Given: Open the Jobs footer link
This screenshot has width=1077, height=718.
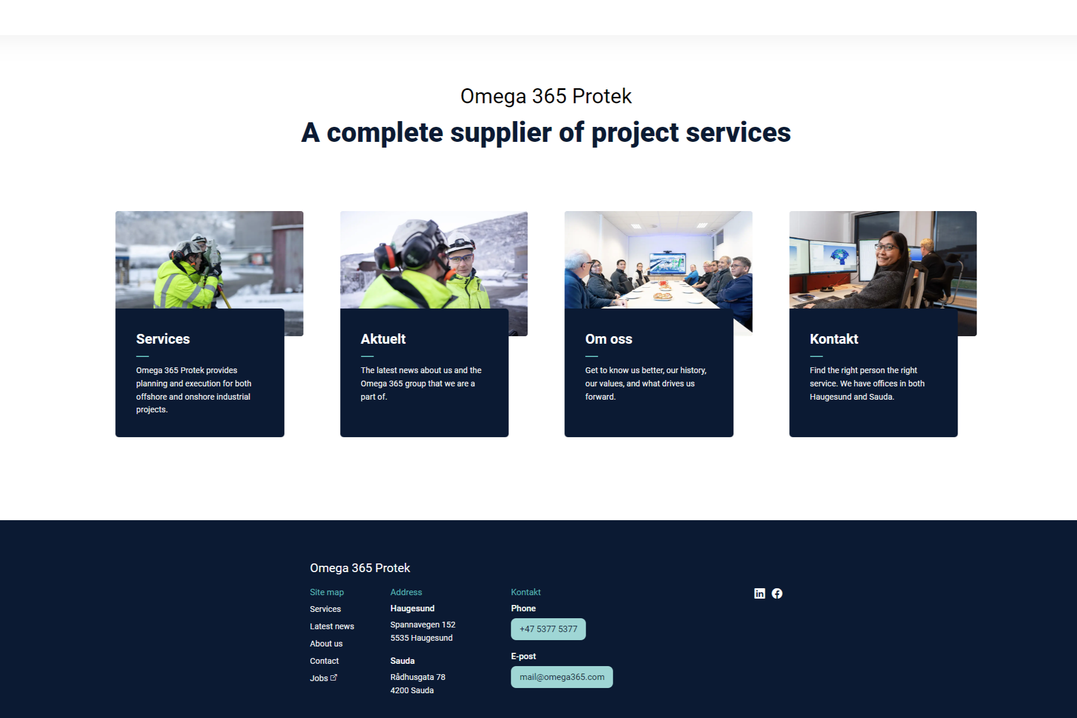Looking at the screenshot, I should coord(319,678).
